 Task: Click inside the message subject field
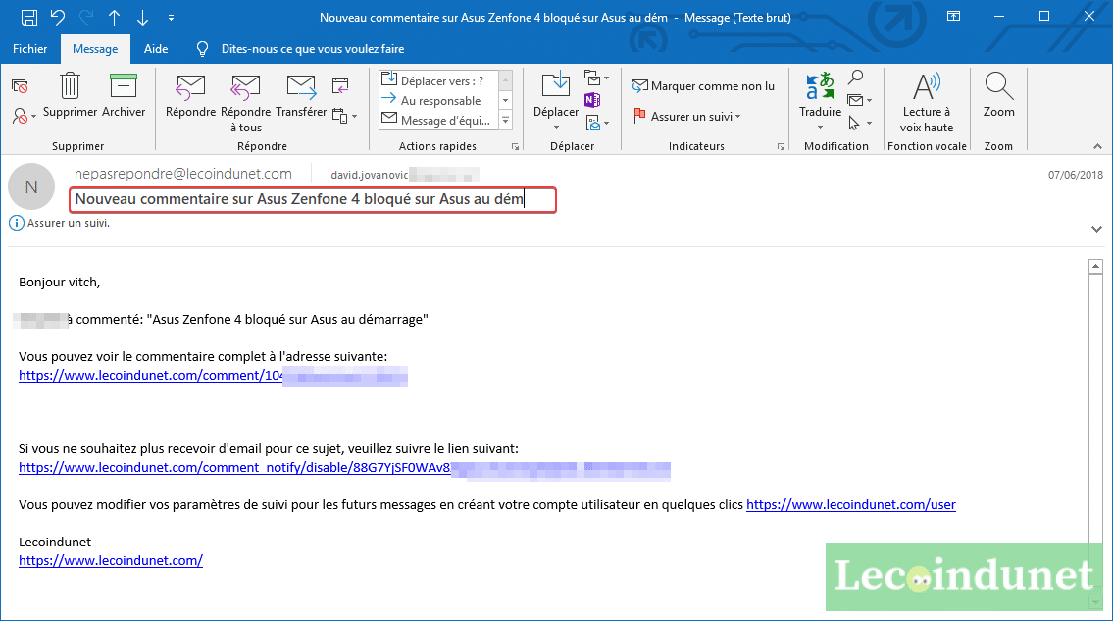click(x=312, y=200)
